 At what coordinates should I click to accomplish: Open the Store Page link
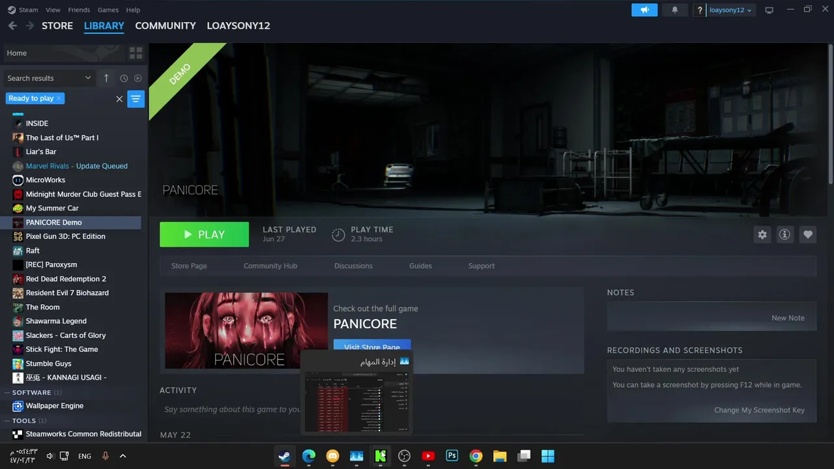189,266
